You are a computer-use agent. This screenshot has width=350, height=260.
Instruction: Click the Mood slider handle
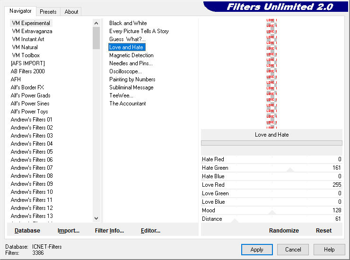(x=271, y=212)
